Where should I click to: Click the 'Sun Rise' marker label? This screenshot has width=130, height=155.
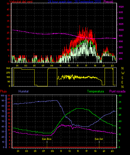coord(47,139)
